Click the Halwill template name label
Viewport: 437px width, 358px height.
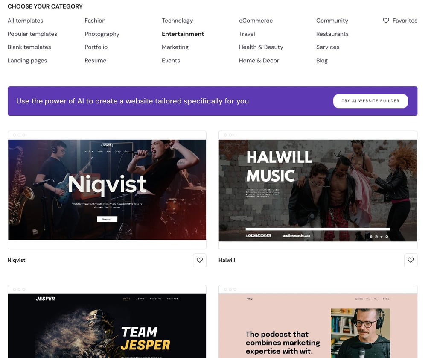pos(227,260)
